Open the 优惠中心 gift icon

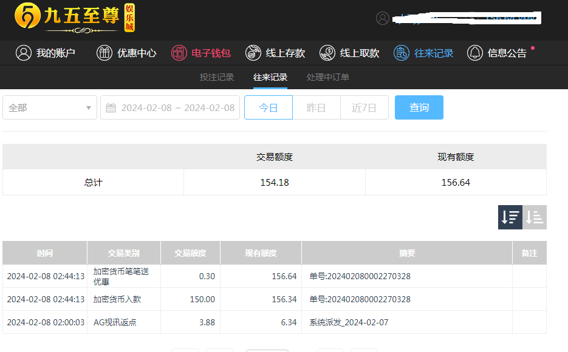pyautogui.click(x=104, y=53)
